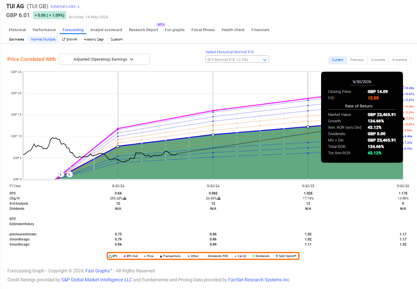The width and height of the screenshot is (417, 289).
Task: Switch to the Performance tab
Action: (x=44, y=30)
